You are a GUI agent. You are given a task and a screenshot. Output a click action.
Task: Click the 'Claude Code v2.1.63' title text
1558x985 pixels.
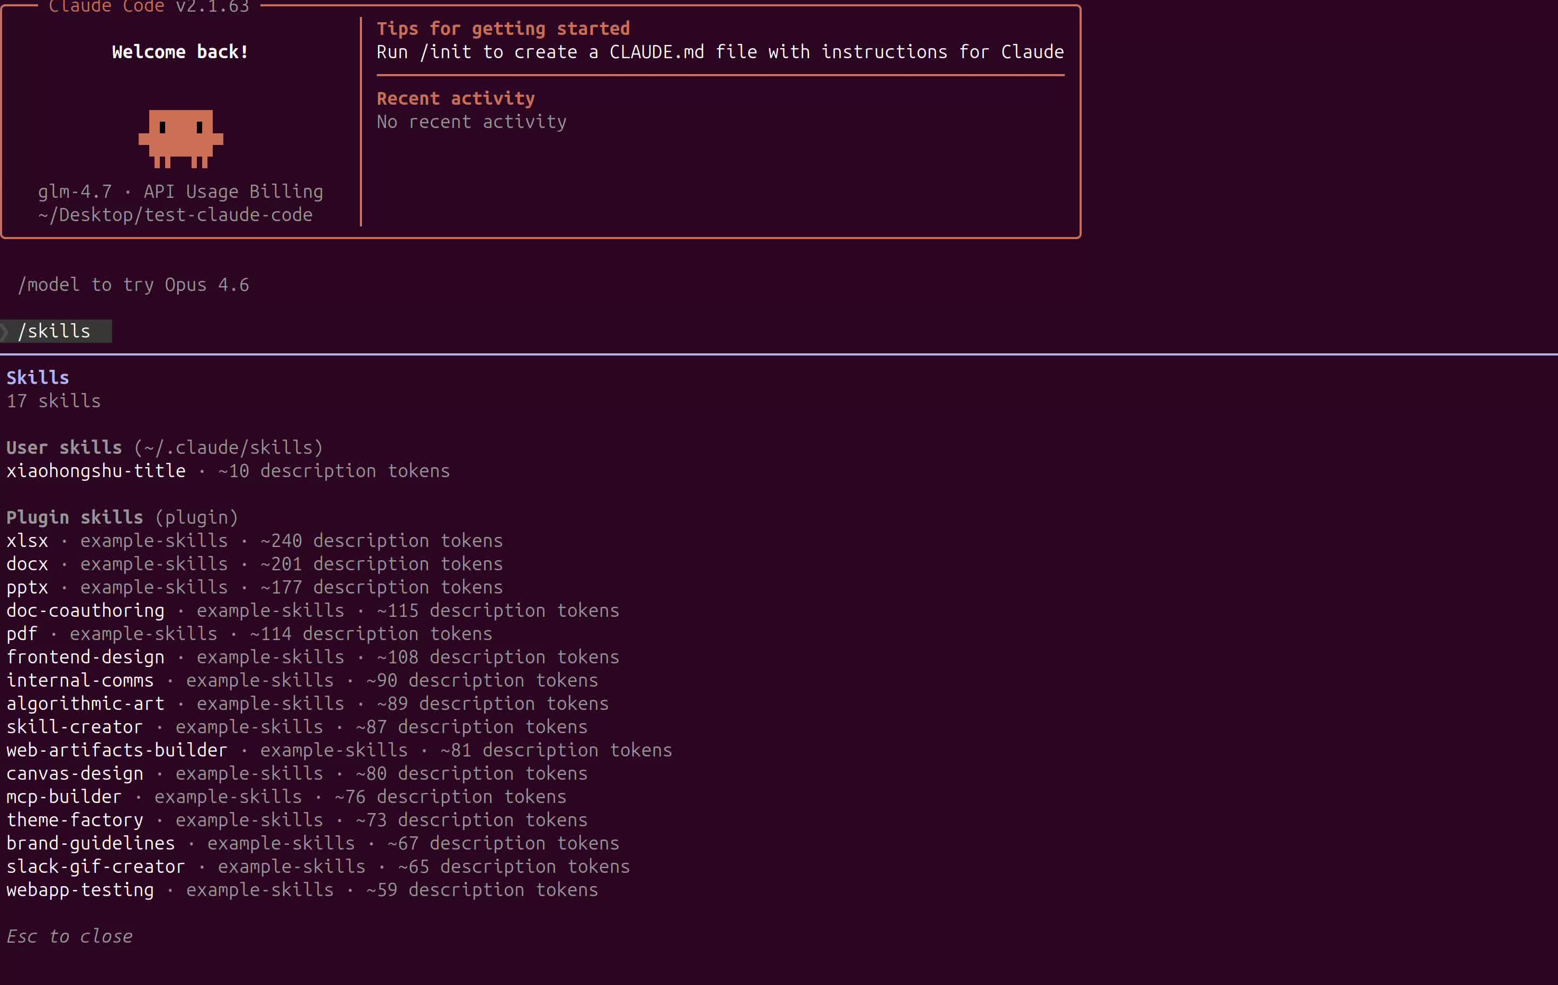pyautogui.click(x=149, y=6)
